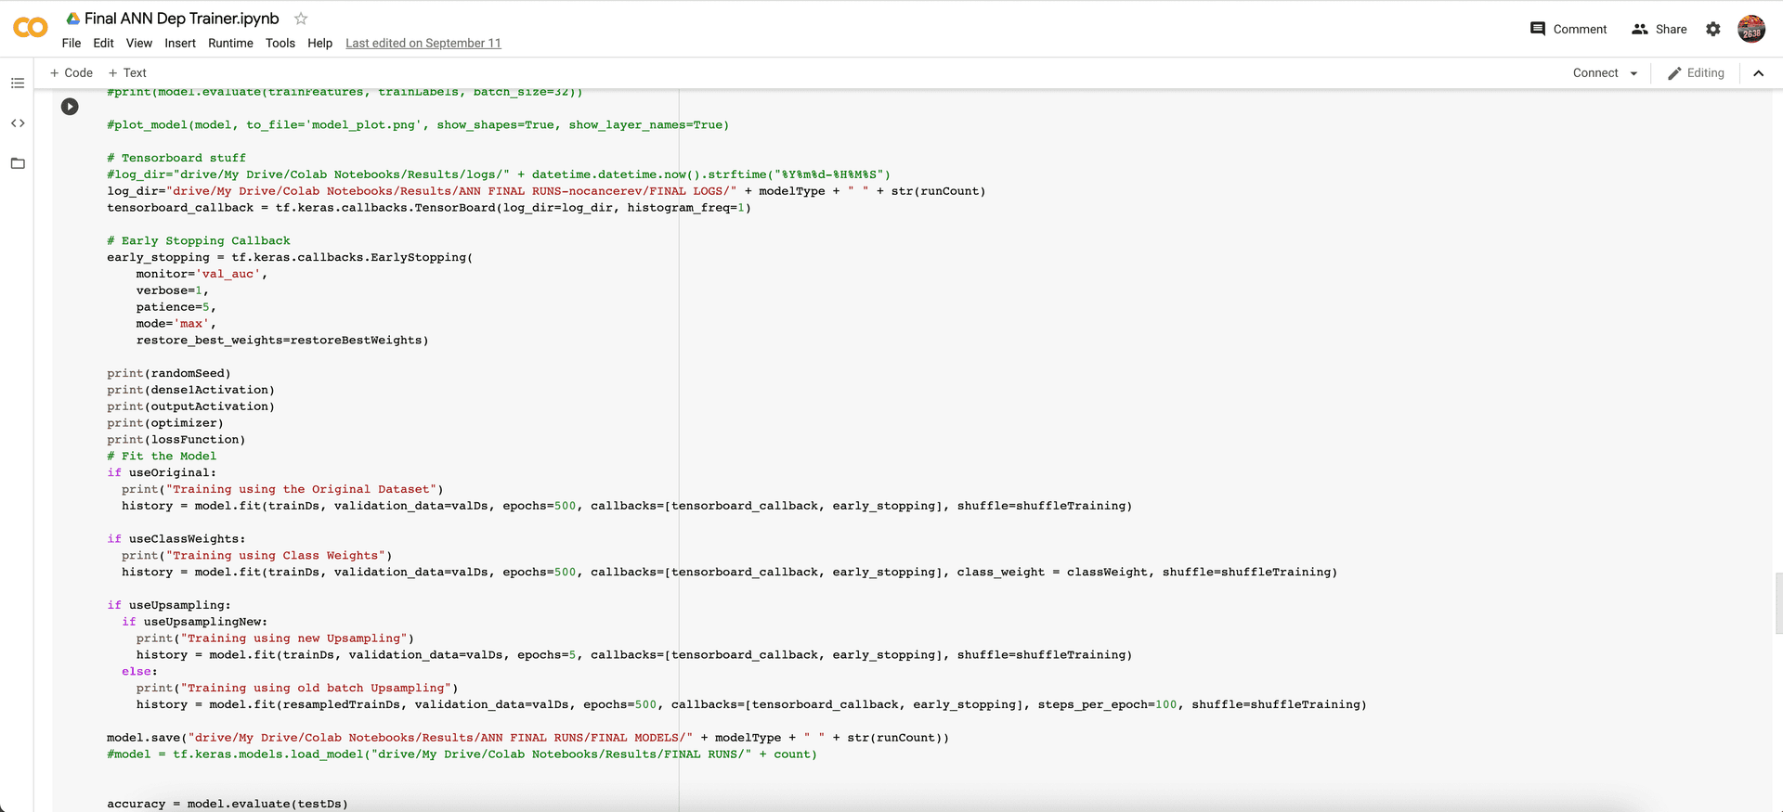Image resolution: width=1783 pixels, height=812 pixels.
Task: Collapse the header with the chevron
Action: 1758,73
